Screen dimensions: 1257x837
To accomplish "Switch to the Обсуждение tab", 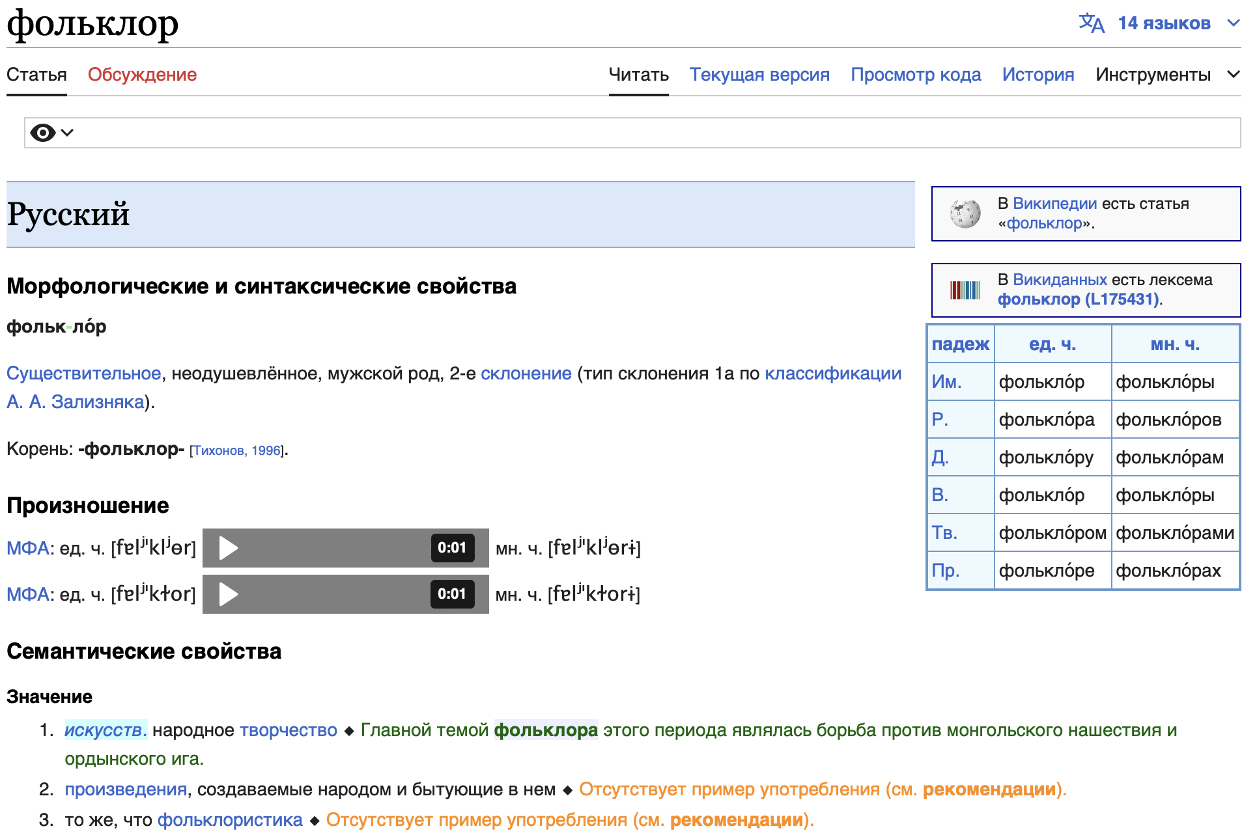I will pos(142,74).
